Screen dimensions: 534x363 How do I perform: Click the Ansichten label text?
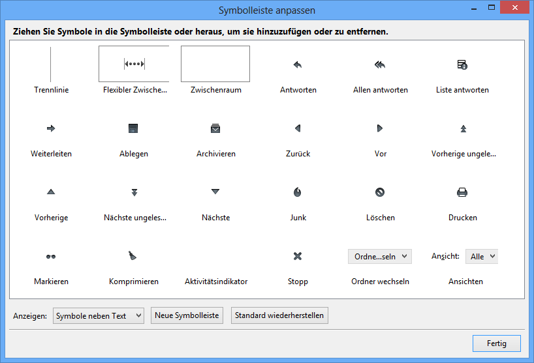coord(465,282)
